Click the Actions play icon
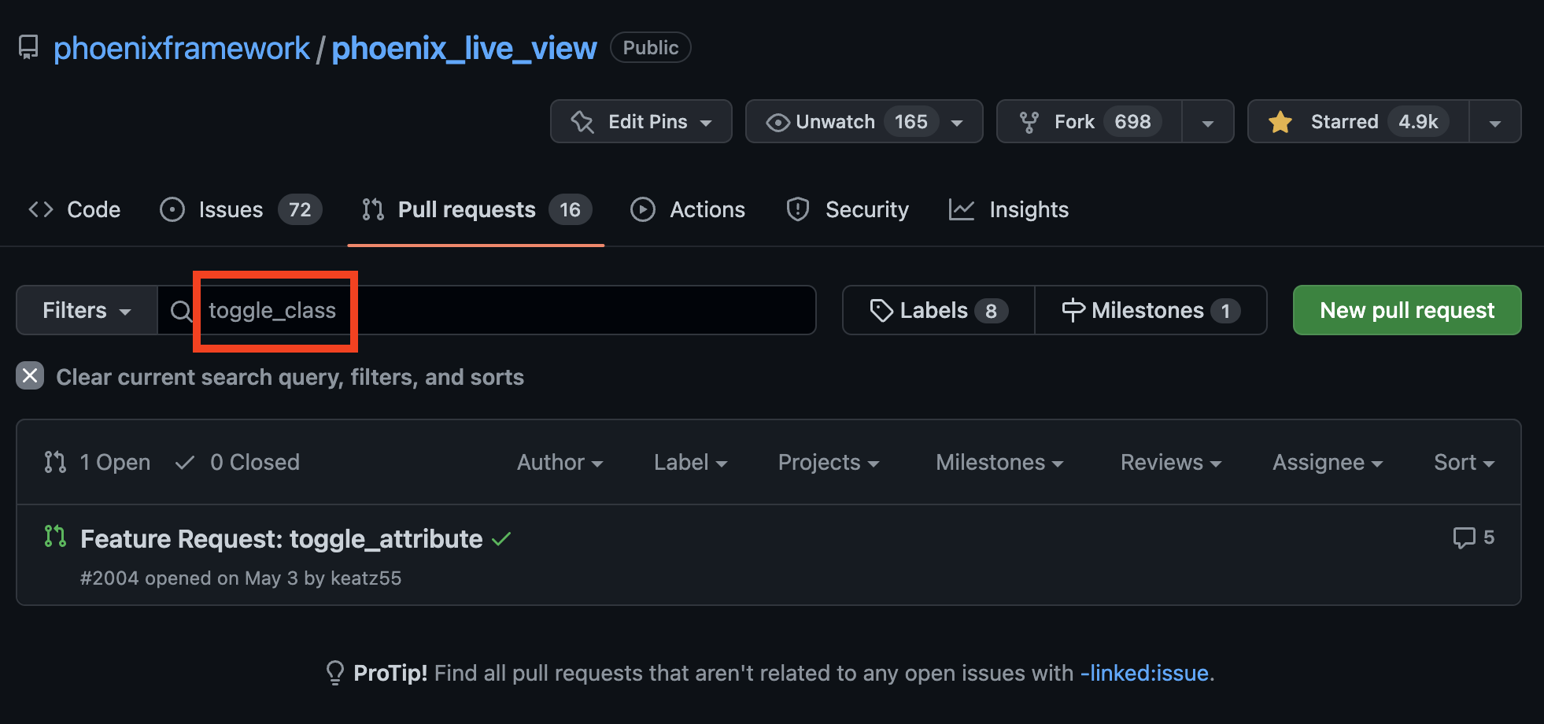Viewport: 1544px width, 724px height. (643, 209)
